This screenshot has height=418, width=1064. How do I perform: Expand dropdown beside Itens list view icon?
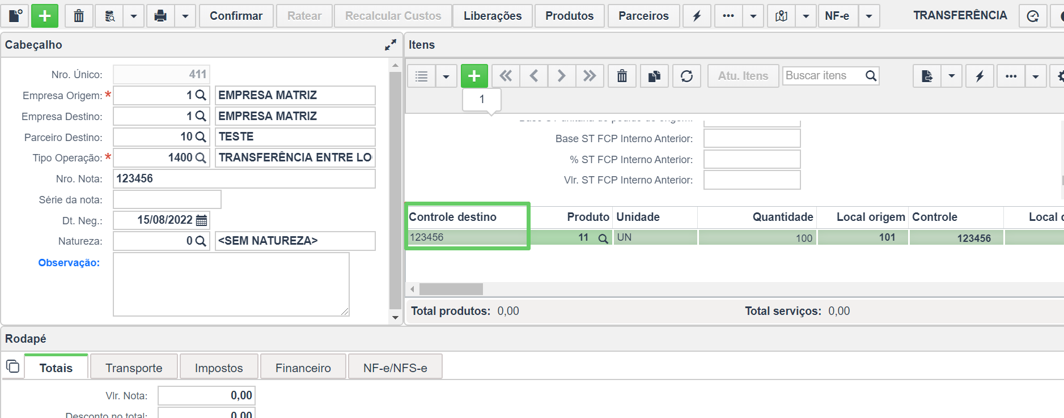click(x=446, y=76)
